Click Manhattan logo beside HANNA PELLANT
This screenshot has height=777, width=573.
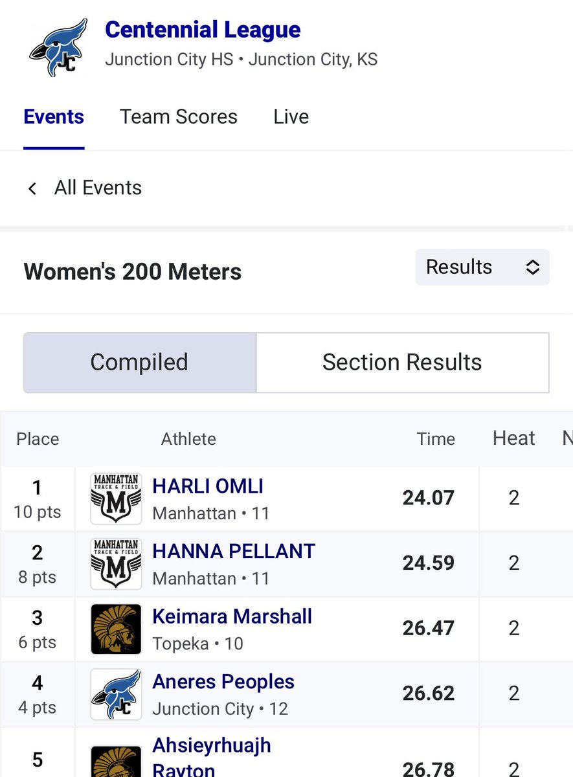coord(116,564)
